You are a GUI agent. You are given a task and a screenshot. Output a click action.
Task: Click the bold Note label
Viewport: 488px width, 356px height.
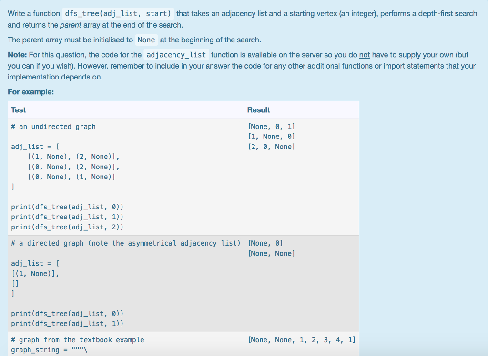click(x=16, y=54)
